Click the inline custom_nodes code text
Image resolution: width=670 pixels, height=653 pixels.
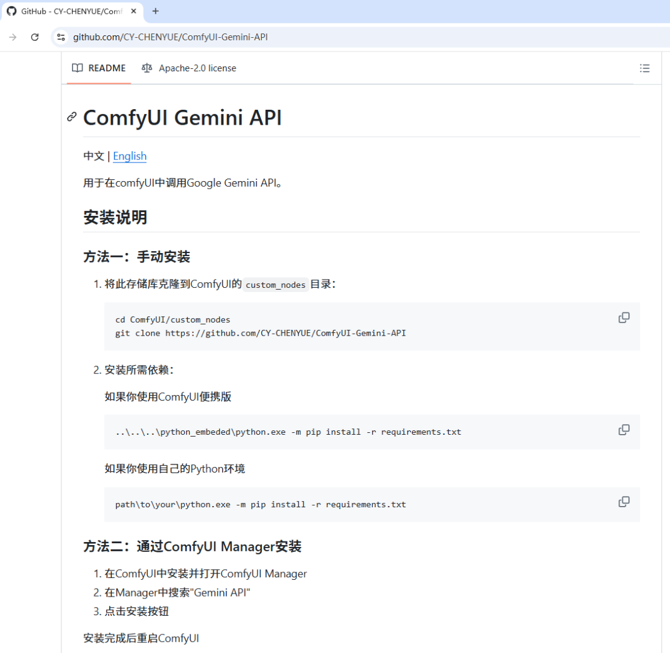[275, 285]
